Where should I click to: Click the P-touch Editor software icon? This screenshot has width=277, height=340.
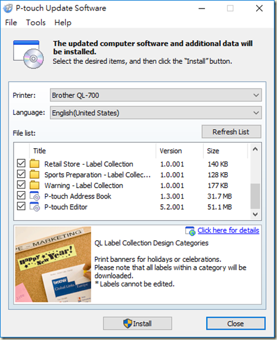(x=34, y=207)
